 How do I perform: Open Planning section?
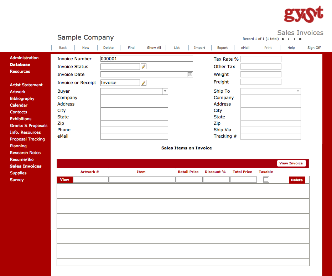pos(18,146)
